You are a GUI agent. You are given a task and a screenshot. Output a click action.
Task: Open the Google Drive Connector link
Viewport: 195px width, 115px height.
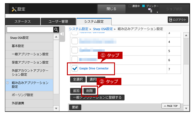tap(94, 68)
